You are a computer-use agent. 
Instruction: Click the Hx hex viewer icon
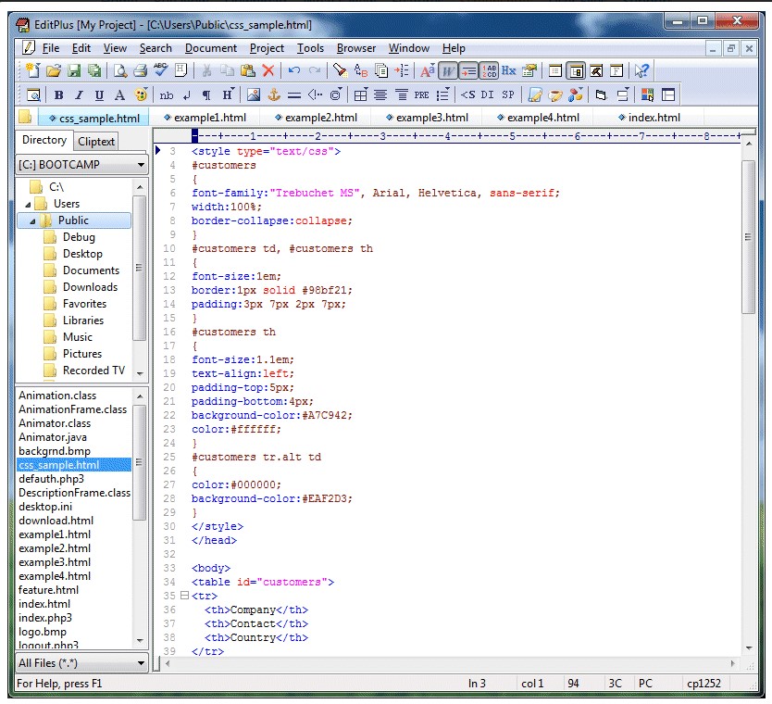coord(508,70)
